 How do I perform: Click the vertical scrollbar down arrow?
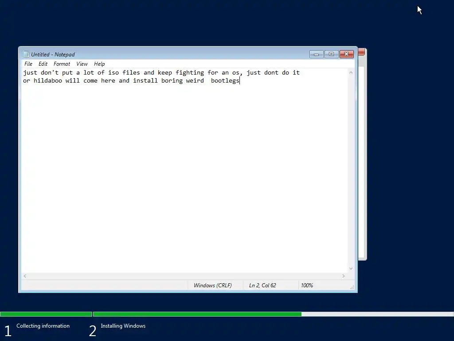pos(351,269)
